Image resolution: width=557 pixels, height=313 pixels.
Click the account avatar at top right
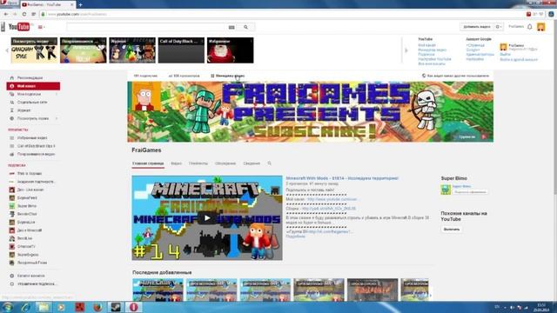click(x=541, y=27)
